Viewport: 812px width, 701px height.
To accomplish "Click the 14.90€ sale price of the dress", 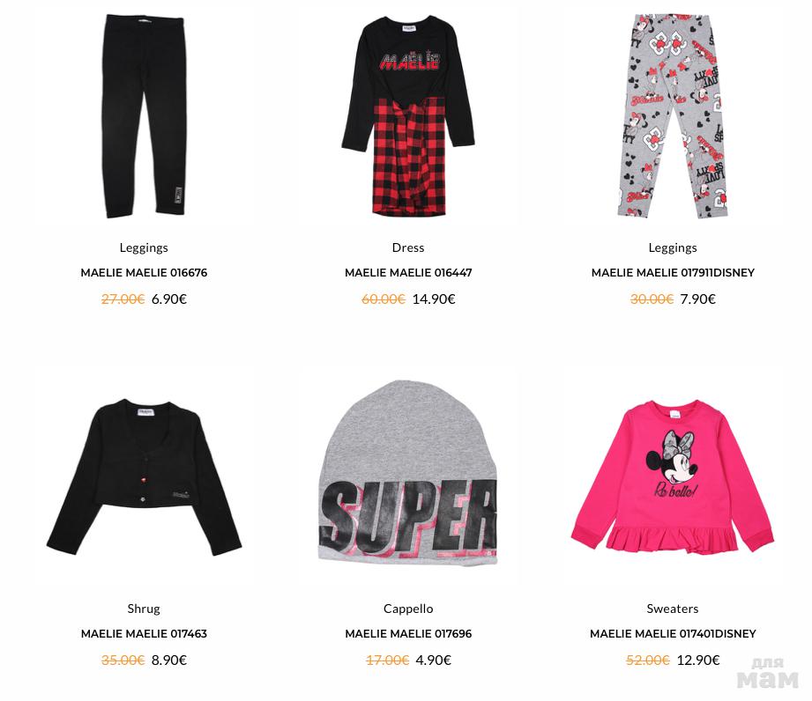I will pos(434,299).
